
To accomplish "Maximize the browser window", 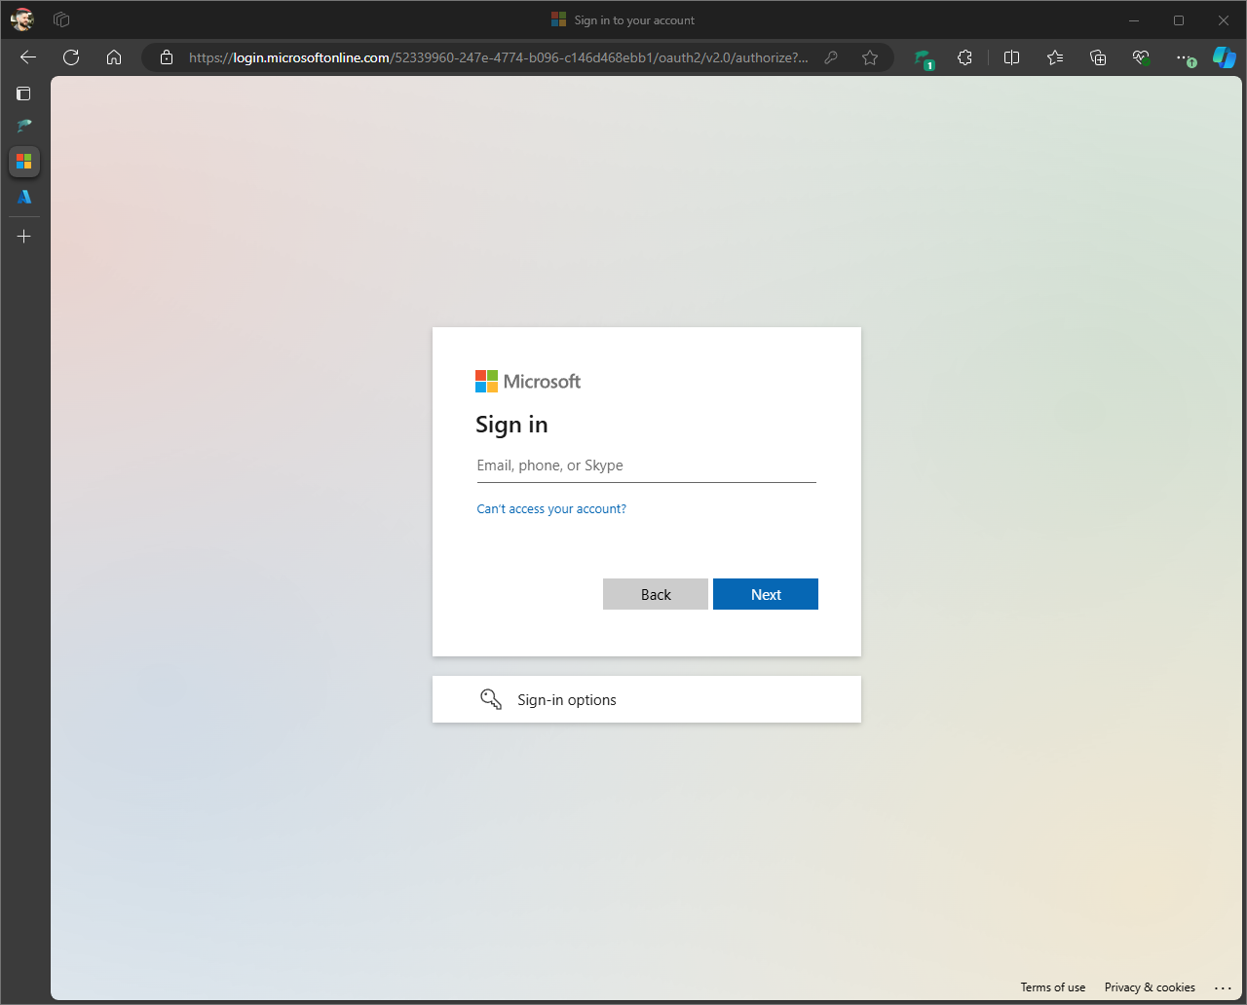I will (x=1179, y=19).
